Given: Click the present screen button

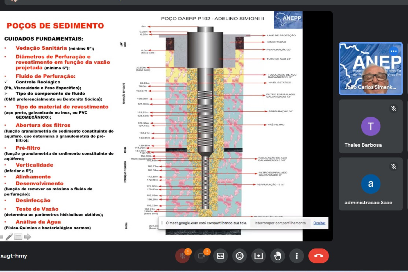Looking at the screenshot, I should click(x=259, y=256).
